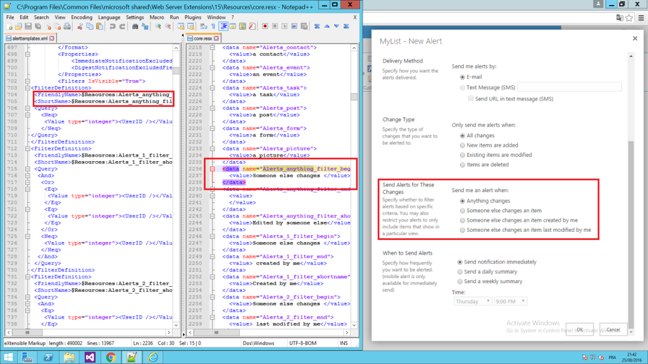Collapse Alerts_anything_filter_beg fold line 2236
Image resolution: width=648 pixels, height=364 pixels.
tap(213, 169)
